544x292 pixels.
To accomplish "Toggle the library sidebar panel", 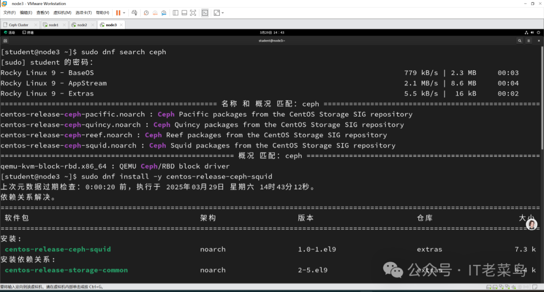I will pyautogui.click(x=176, y=13).
